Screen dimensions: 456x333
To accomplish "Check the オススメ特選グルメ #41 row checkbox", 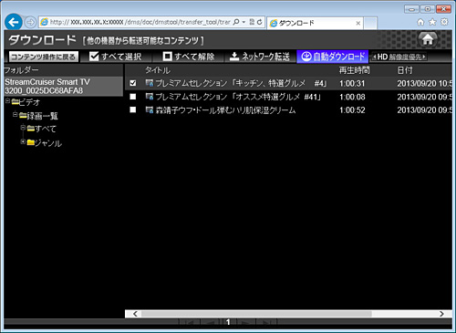I will tap(133, 97).
